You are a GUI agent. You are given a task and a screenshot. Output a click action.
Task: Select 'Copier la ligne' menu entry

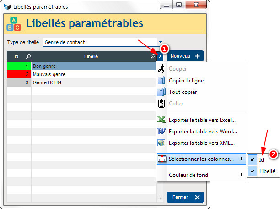[186, 81]
